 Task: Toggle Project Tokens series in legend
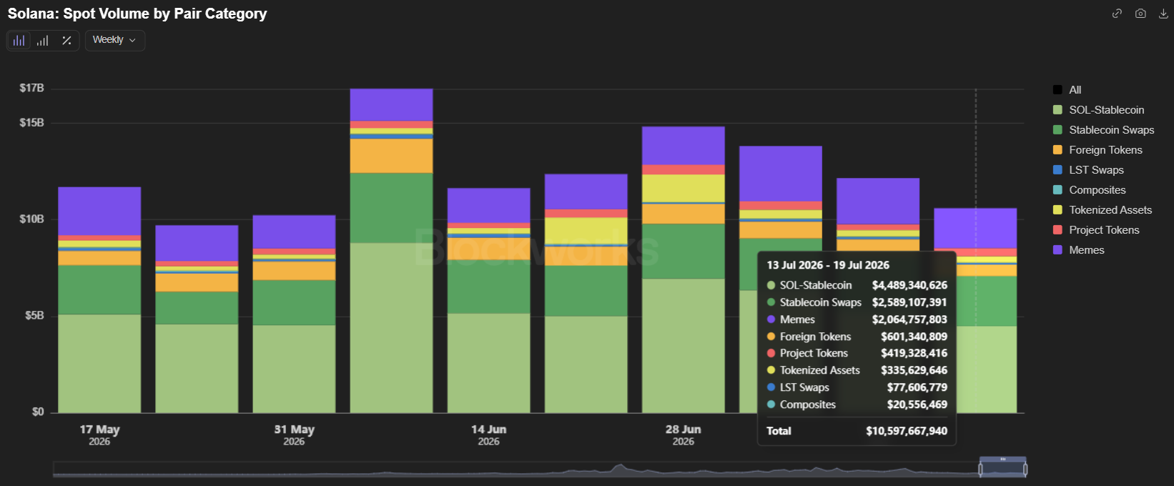pyautogui.click(x=1096, y=230)
